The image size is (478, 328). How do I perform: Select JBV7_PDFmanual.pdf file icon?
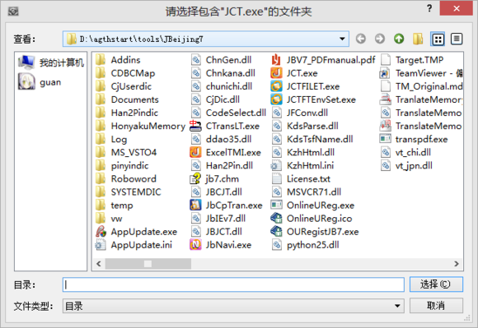[276, 59]
